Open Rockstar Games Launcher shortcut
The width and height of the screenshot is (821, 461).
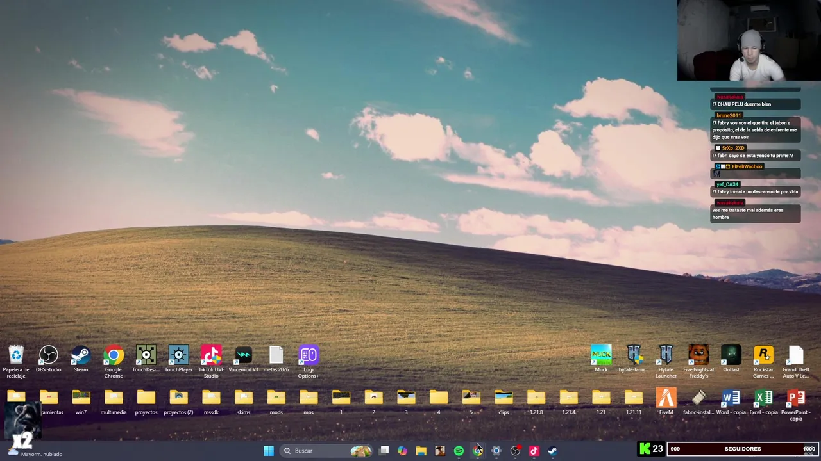[763, 362]
